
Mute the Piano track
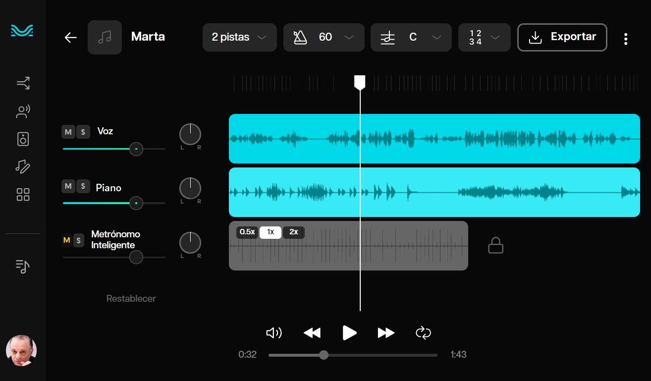pyautogui.click(x=68, y=186)
